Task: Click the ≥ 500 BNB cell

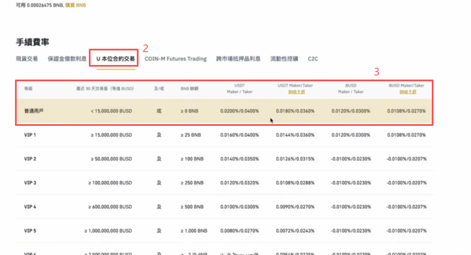Action: (192, 207)
